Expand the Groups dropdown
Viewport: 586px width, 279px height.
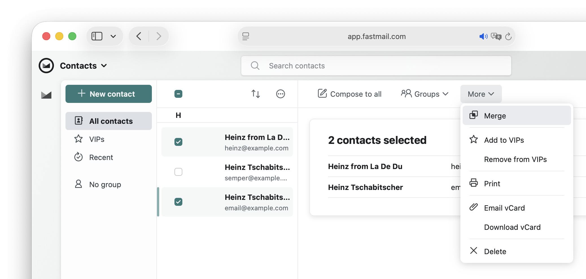pos(425,94)
